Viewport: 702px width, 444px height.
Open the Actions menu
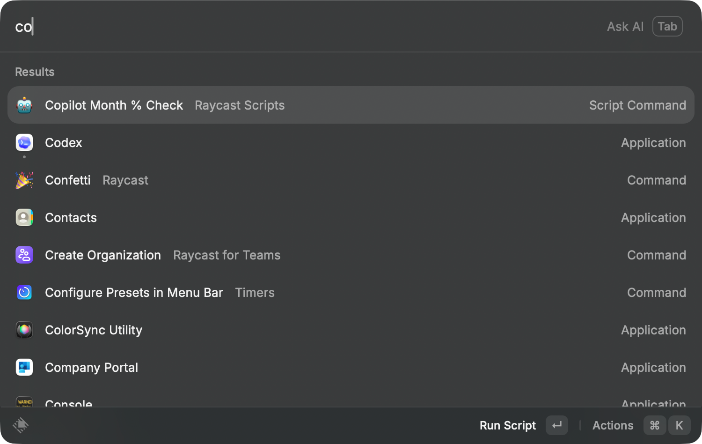[612, 425]
